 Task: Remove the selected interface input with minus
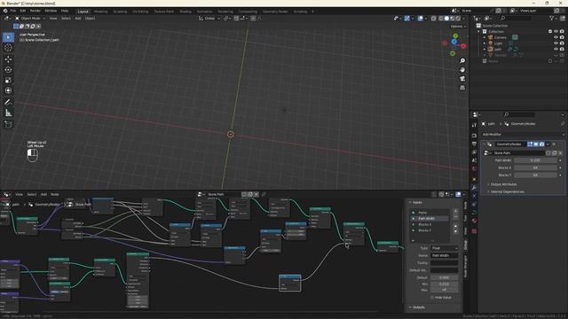point(455,216)
